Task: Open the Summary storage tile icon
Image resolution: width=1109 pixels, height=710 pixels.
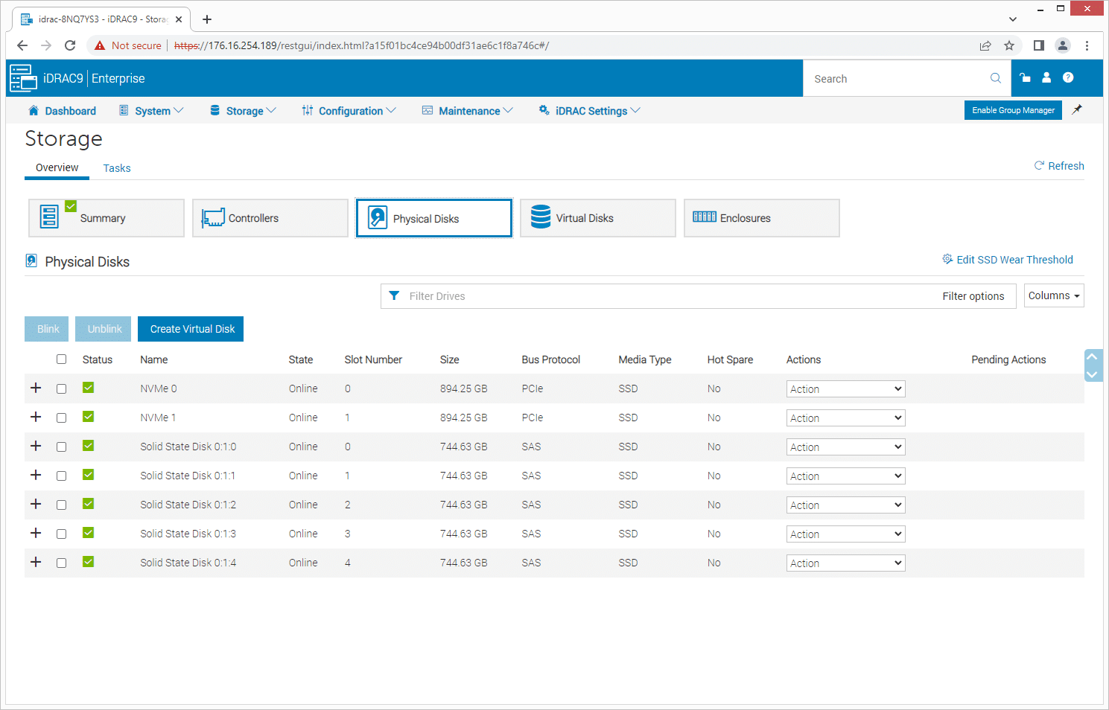Action: pyautogui.click(x=48, y=217)
